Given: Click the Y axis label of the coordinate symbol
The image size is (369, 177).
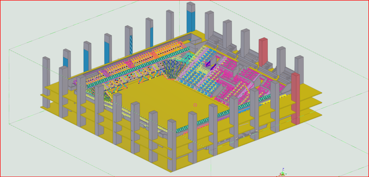Looking at the screenshot, I should point(286,174).
